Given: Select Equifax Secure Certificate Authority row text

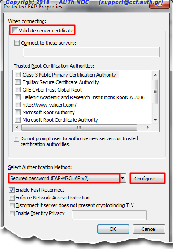Looking at the screenshot, I should (61, 82).
